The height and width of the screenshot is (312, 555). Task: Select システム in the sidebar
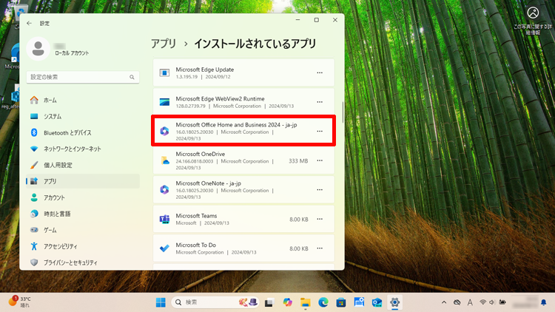[x=53, y=116]
